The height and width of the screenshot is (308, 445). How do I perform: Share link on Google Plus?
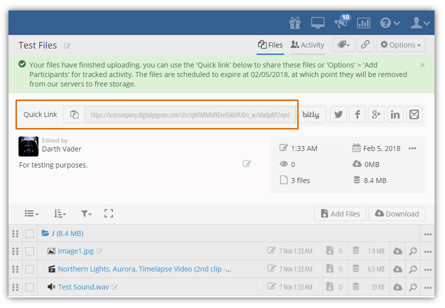[376, 114]
